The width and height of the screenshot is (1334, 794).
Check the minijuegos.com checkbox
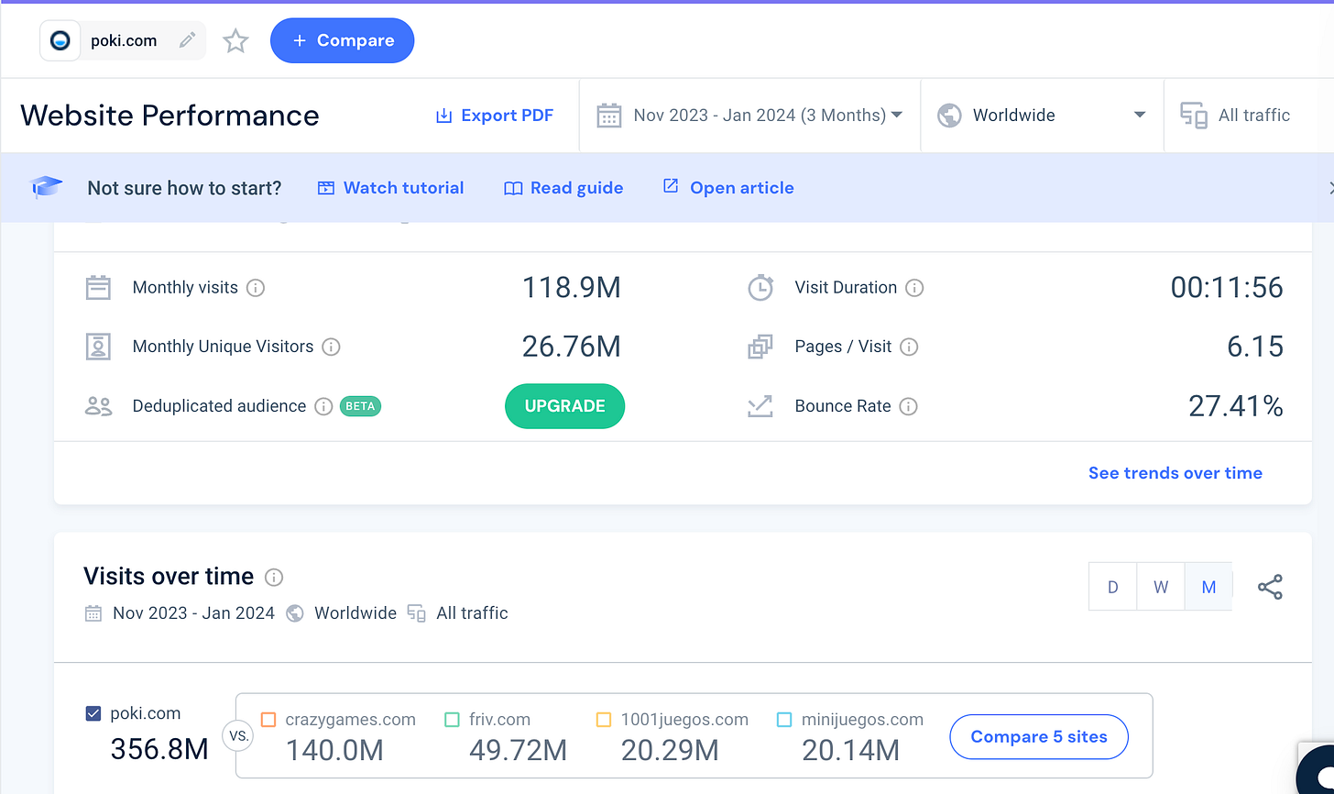(x=784, y=720)
